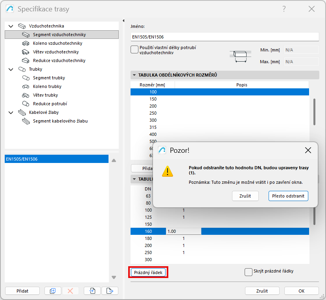
Task: Click the Archicad logo in Specifikace trasy title
Action: coord(10,9)
